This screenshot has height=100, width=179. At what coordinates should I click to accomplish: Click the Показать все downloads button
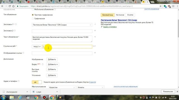168,91
